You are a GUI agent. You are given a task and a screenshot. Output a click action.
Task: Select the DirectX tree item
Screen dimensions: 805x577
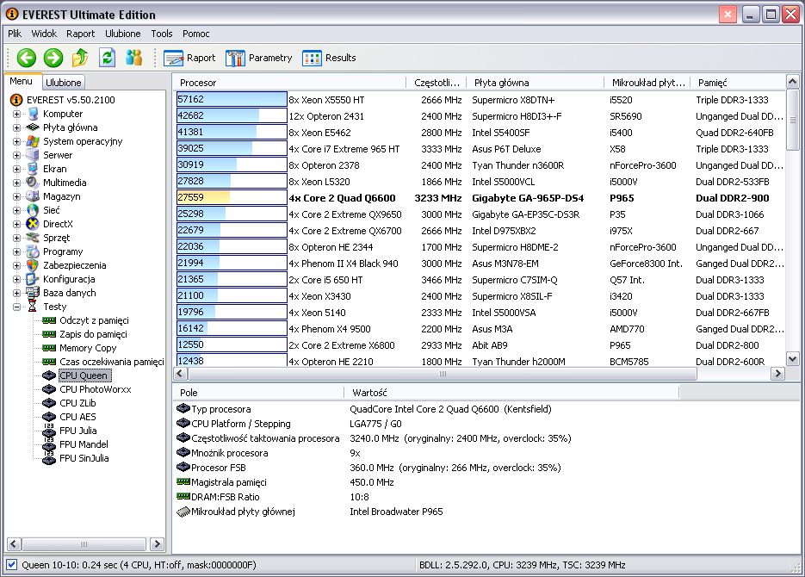coord(57,224)
